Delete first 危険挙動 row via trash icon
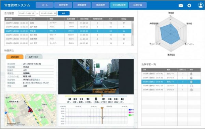 (x=191, y=74)
